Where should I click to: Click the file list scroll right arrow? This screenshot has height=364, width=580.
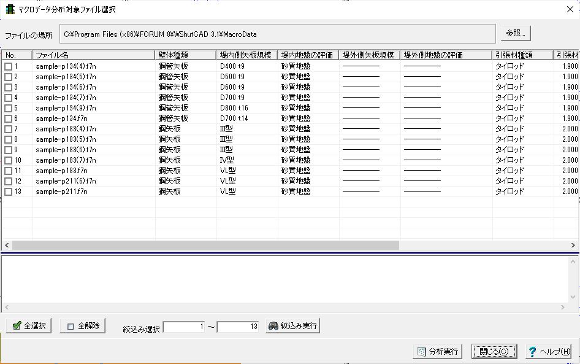point(573,245)
